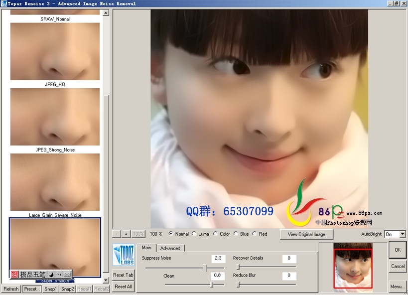Click the Reset Tab button
Image resolution: width=408 pixels, height=295 pixels.
tap(123, 275)
